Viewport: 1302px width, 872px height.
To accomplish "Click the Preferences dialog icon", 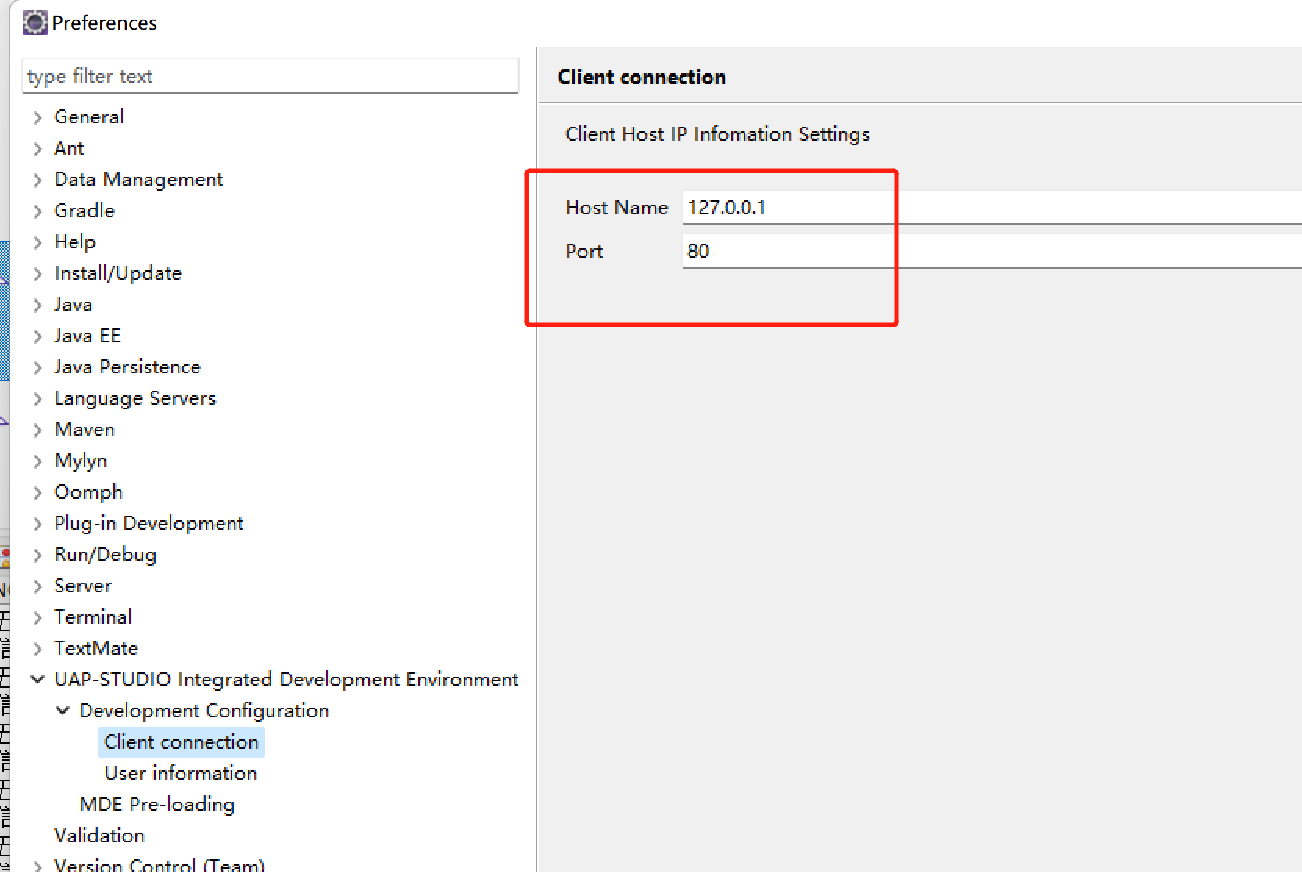I will click(x=34, y=22).
